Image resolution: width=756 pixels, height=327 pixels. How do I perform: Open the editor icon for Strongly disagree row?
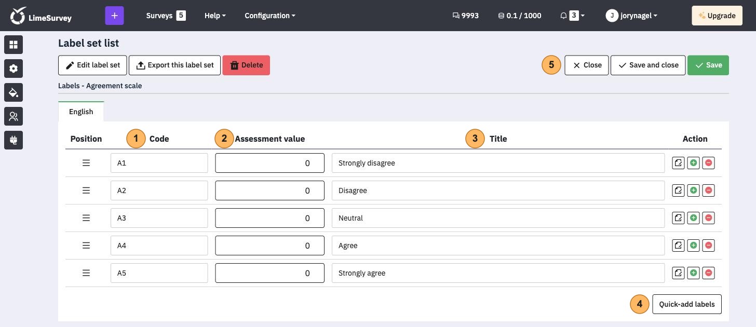[678, 163]
